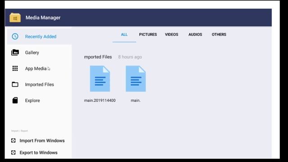Click the main.2019114400 file name

100,100
